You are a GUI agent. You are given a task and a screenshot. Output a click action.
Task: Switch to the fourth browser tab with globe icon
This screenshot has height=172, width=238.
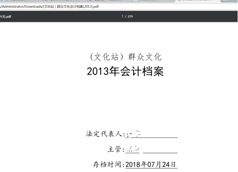coord(153,0)
